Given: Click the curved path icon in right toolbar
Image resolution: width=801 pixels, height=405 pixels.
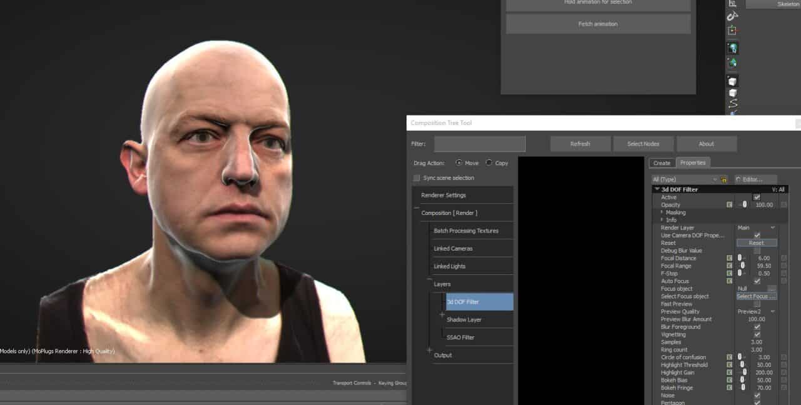Looking at the screenshot, I should coord(732,103).
